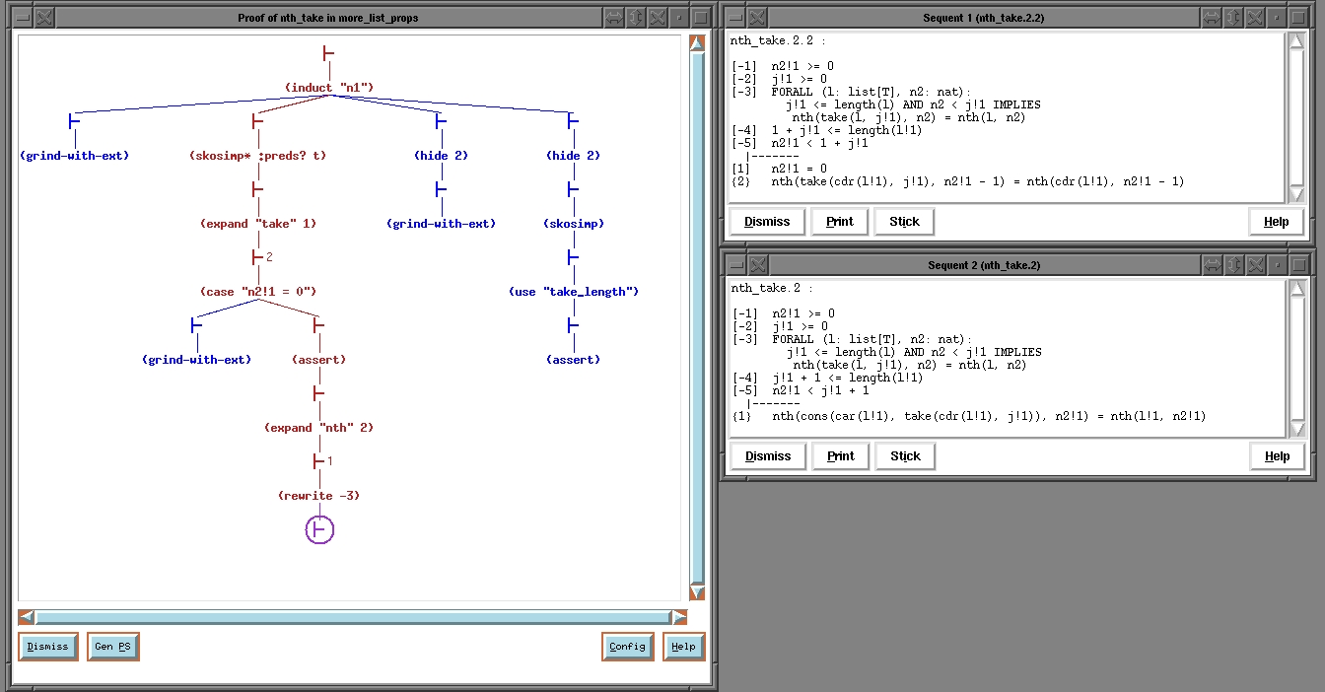Click the proof tree horizontal scrollbar right arrow
Viewport: 1325px width, 692px height.
pos(679,617)
